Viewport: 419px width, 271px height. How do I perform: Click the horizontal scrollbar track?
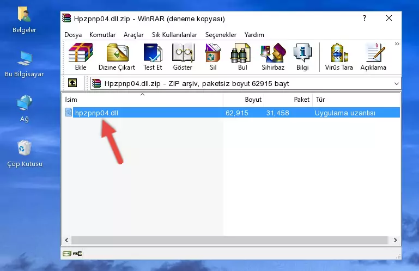(229, 241)
